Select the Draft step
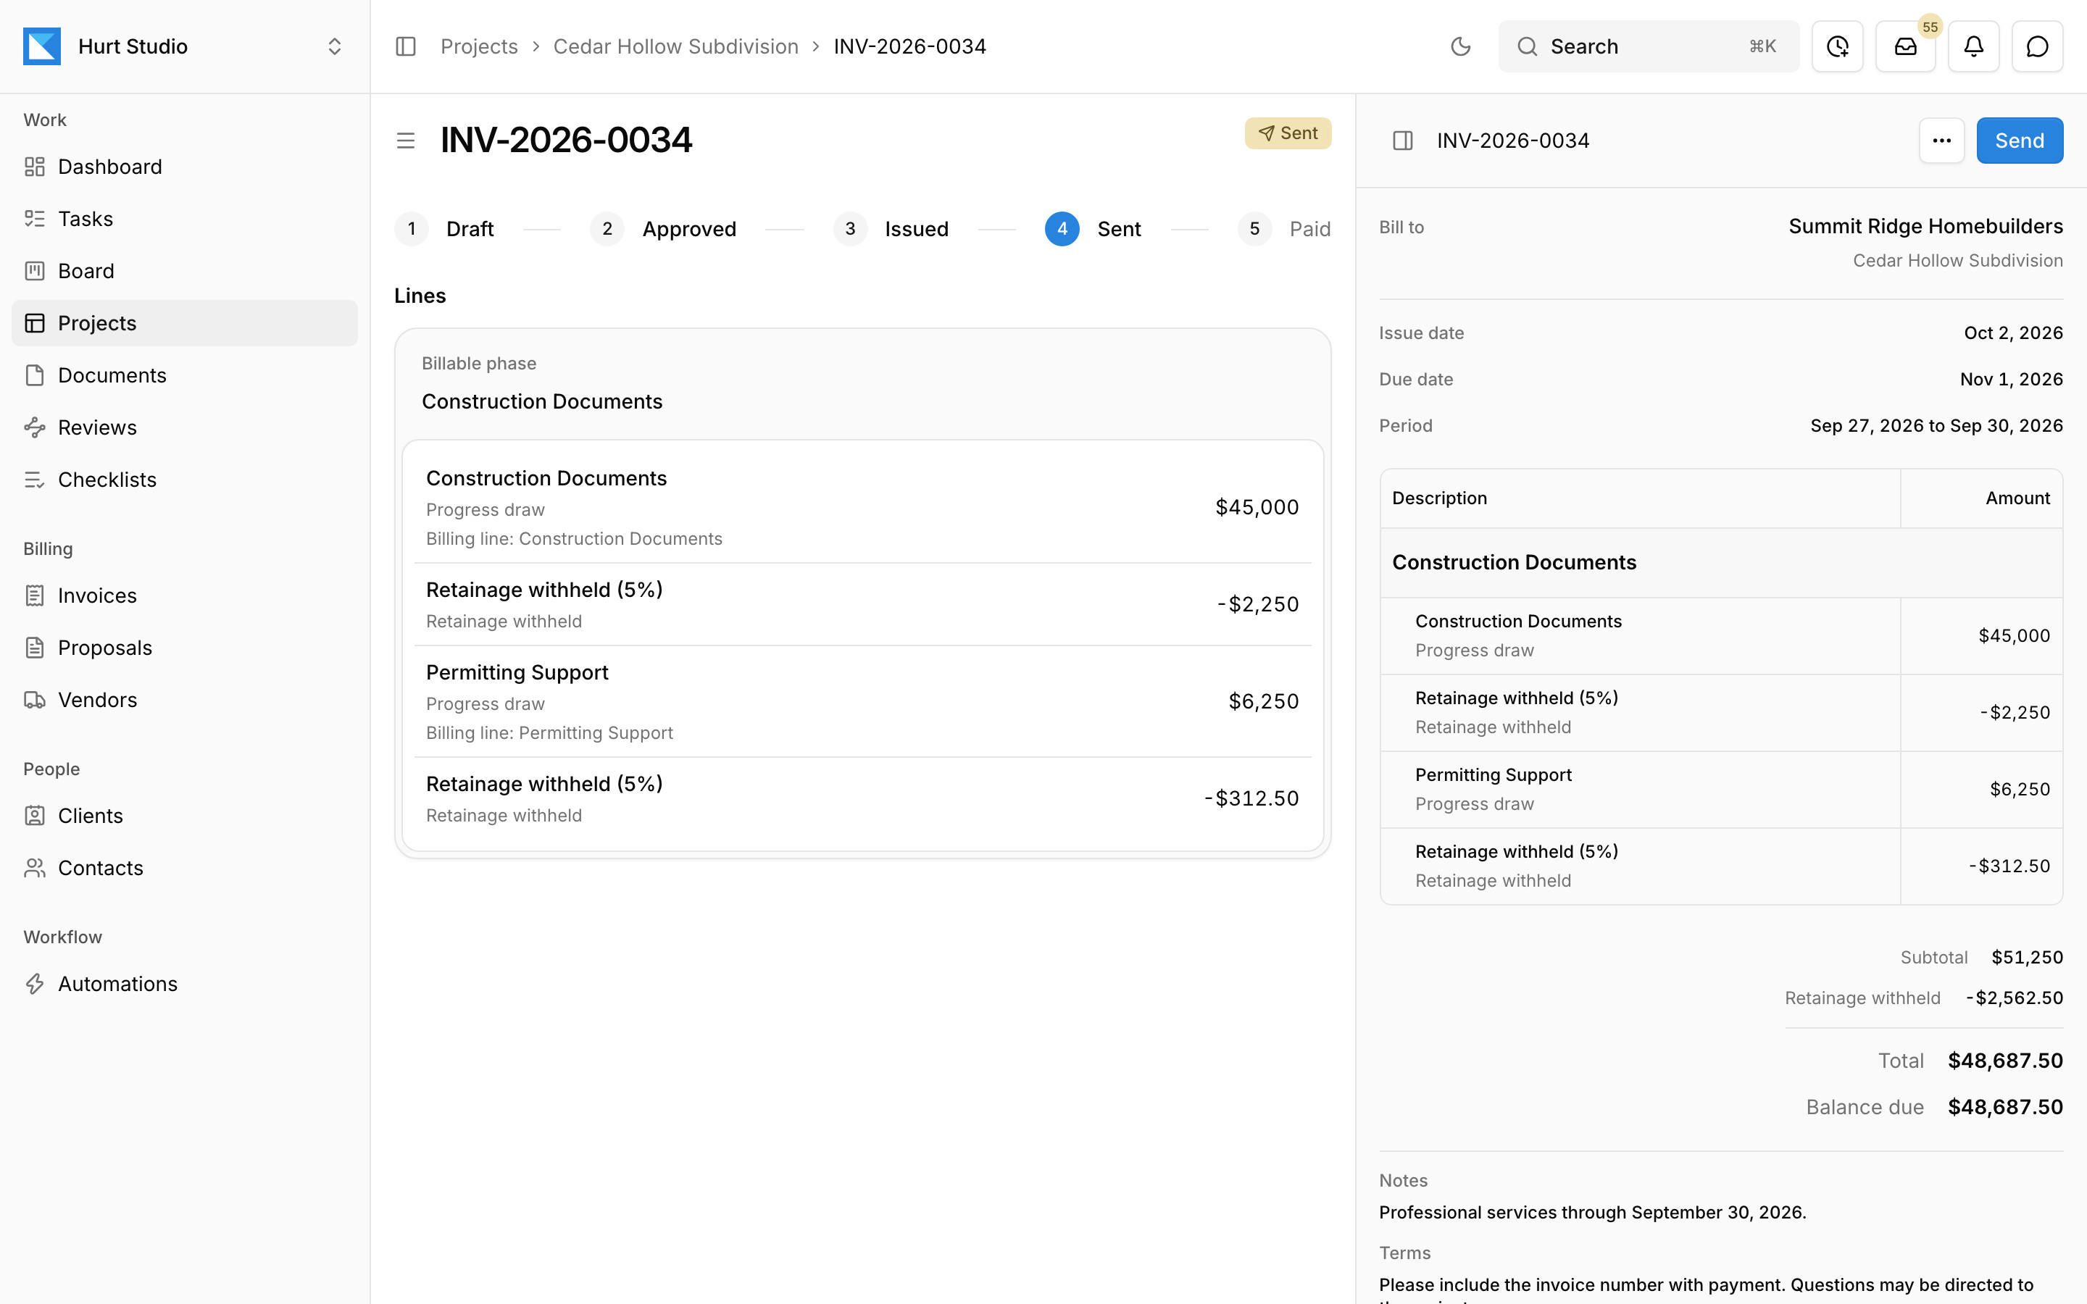 445,230
